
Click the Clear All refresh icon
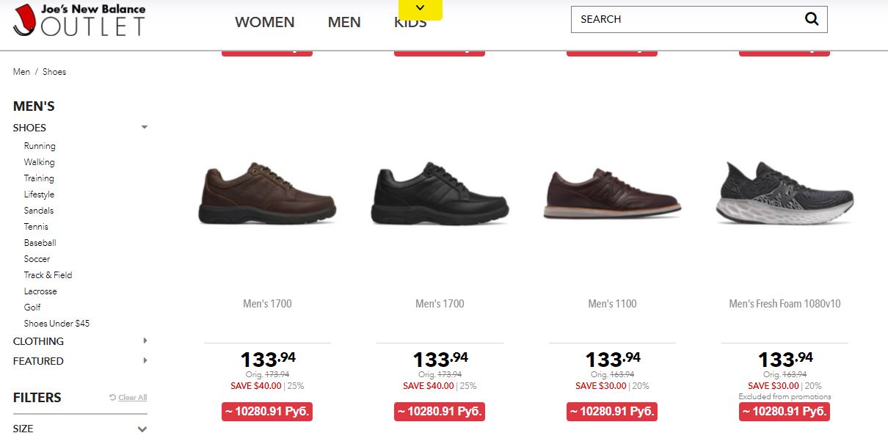[112, 398]
